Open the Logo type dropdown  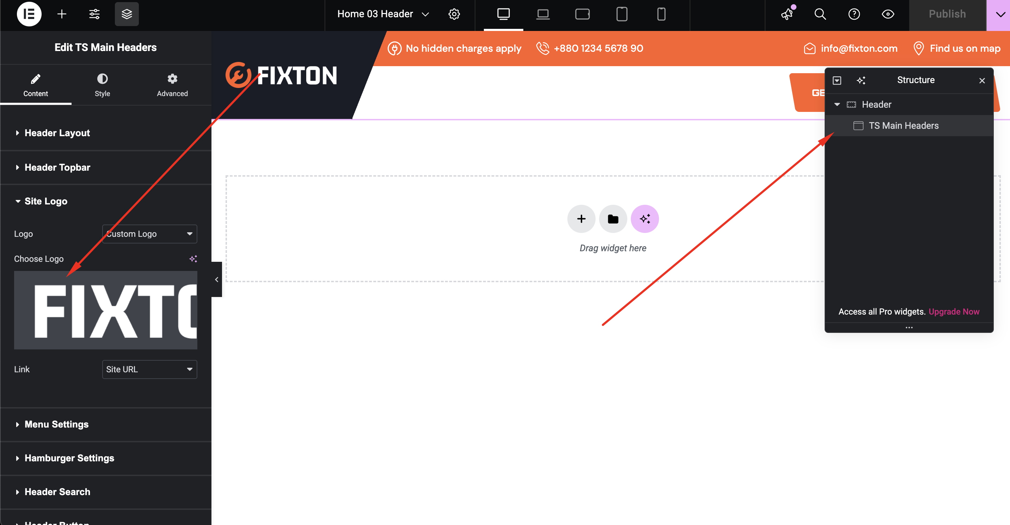[149, 234]
